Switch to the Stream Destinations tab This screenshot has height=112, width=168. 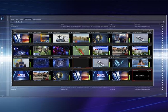[x=37, y=19]
